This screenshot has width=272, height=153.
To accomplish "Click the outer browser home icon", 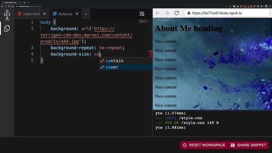I will (x=12, y=6).
